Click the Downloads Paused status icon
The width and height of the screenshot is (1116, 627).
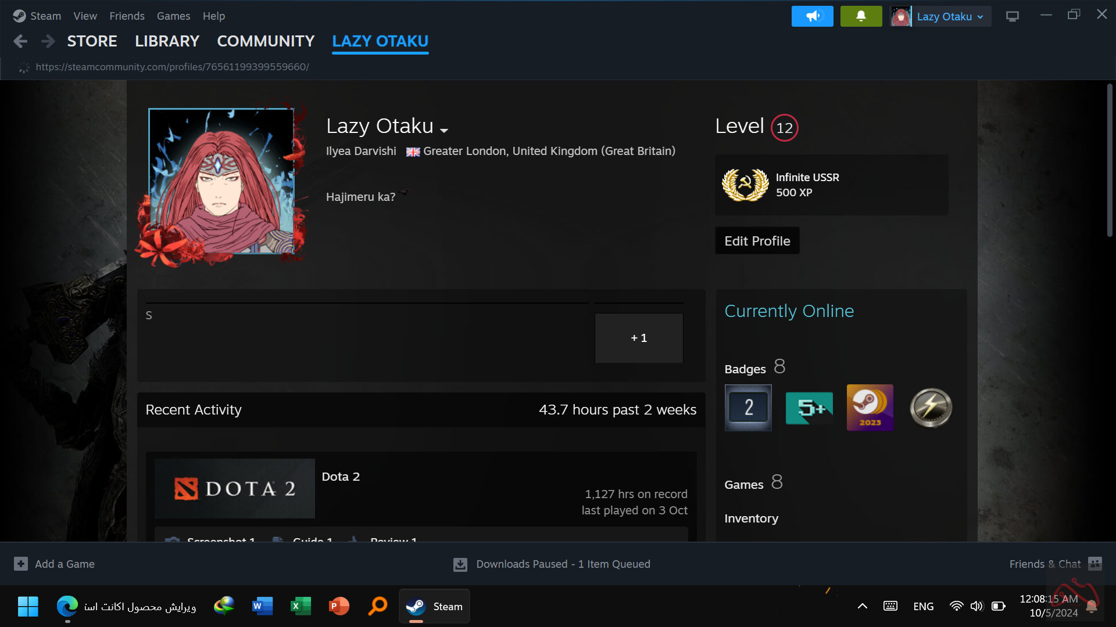click(460, 564)
